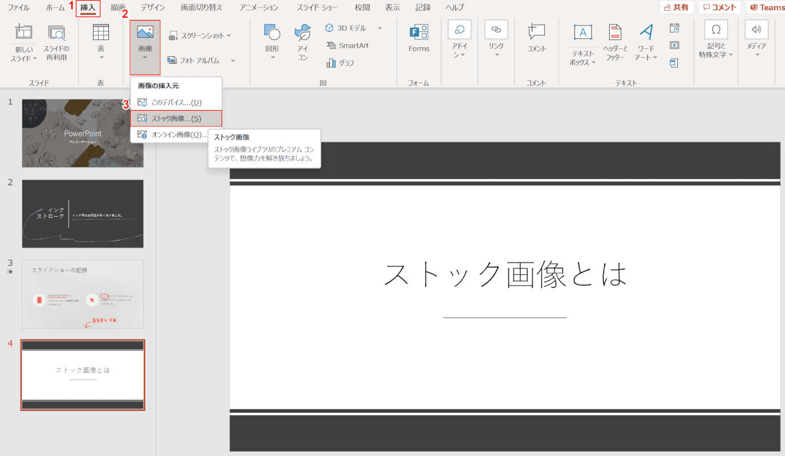Switch to the Home (ホーム) tab

point(55,7)
